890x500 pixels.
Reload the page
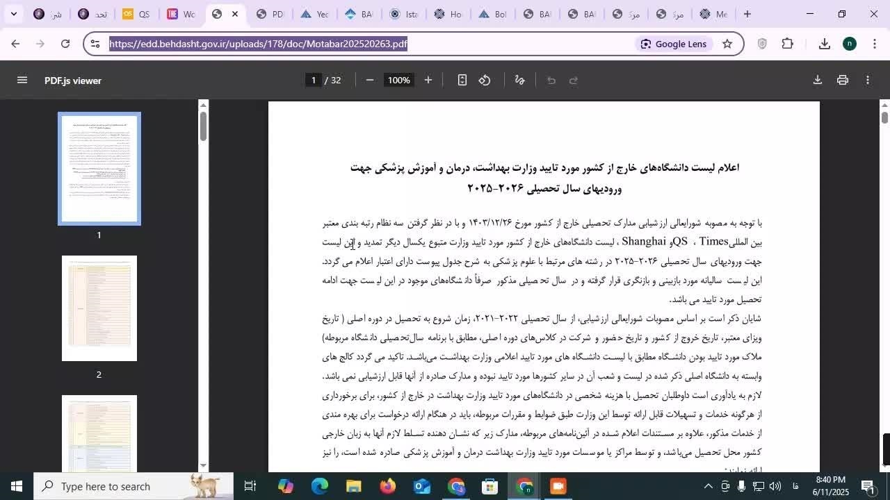pyautogui.click(x=65, y=44)
